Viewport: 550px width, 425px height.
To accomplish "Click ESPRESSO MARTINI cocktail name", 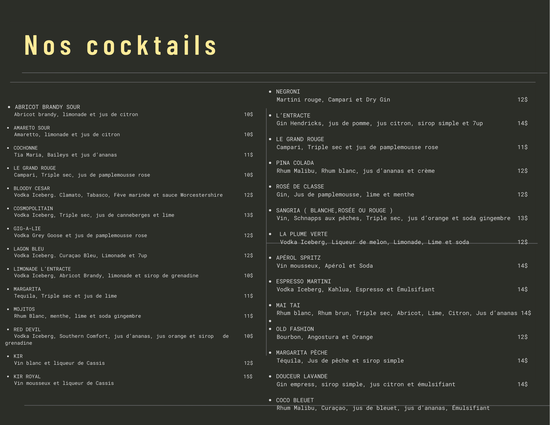I will (x=303, y=281).
